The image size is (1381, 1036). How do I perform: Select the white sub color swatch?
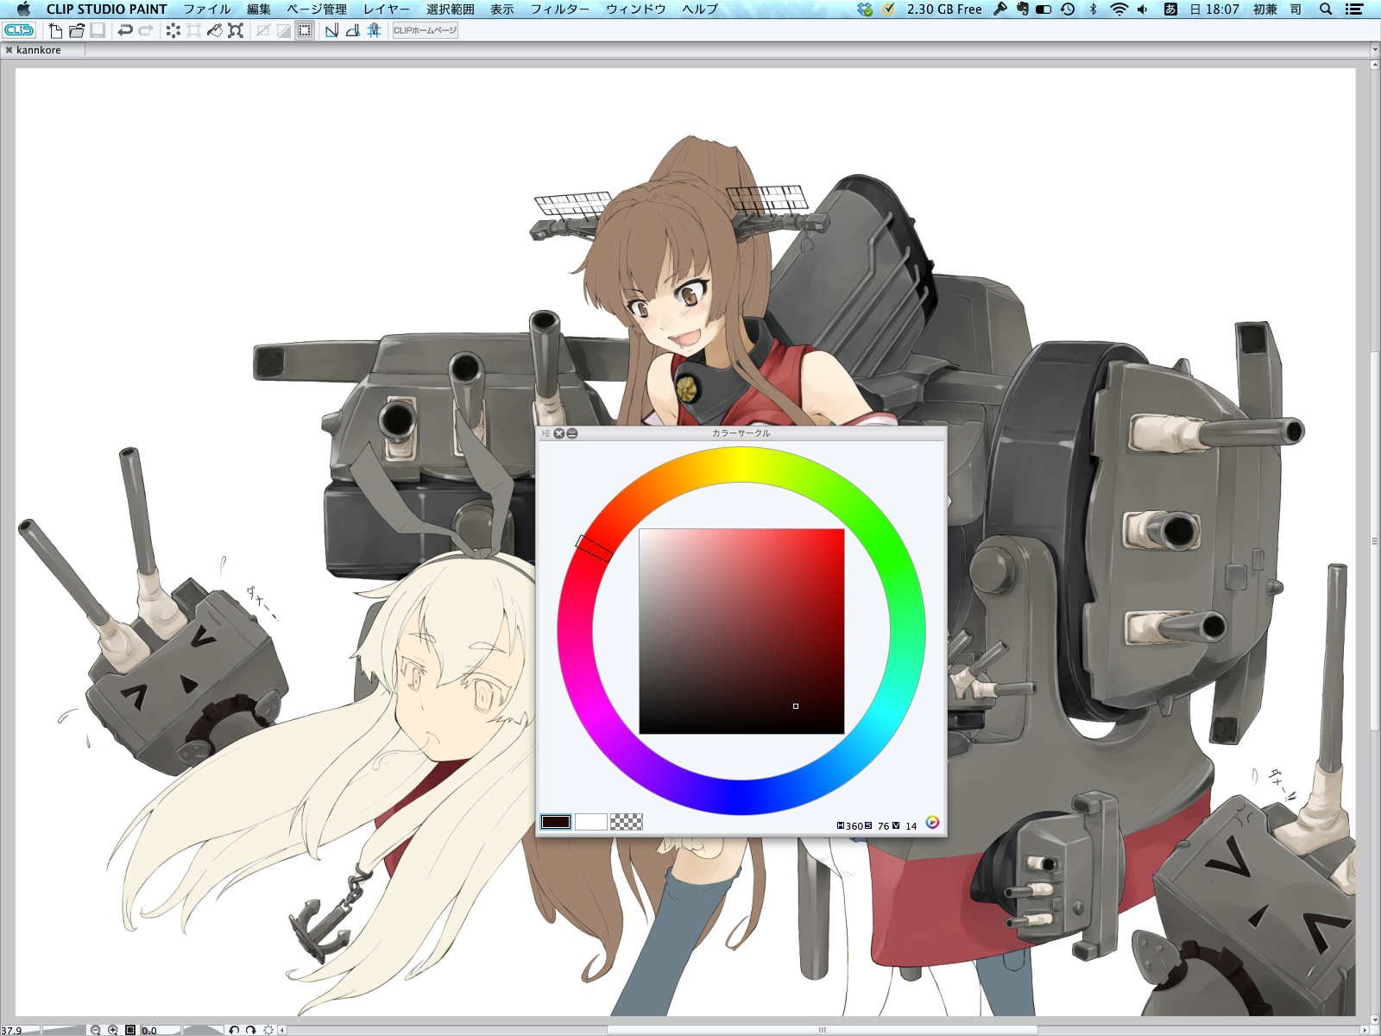pyautogui.click(x=591, y=822)
